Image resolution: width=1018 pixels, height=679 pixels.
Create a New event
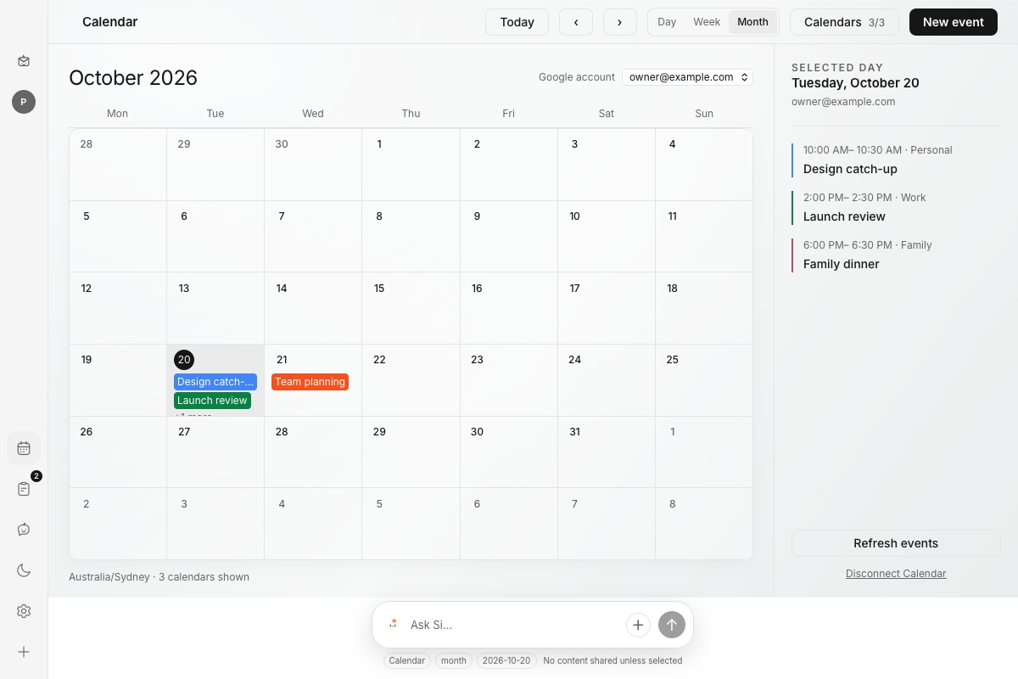pos(954,22)
